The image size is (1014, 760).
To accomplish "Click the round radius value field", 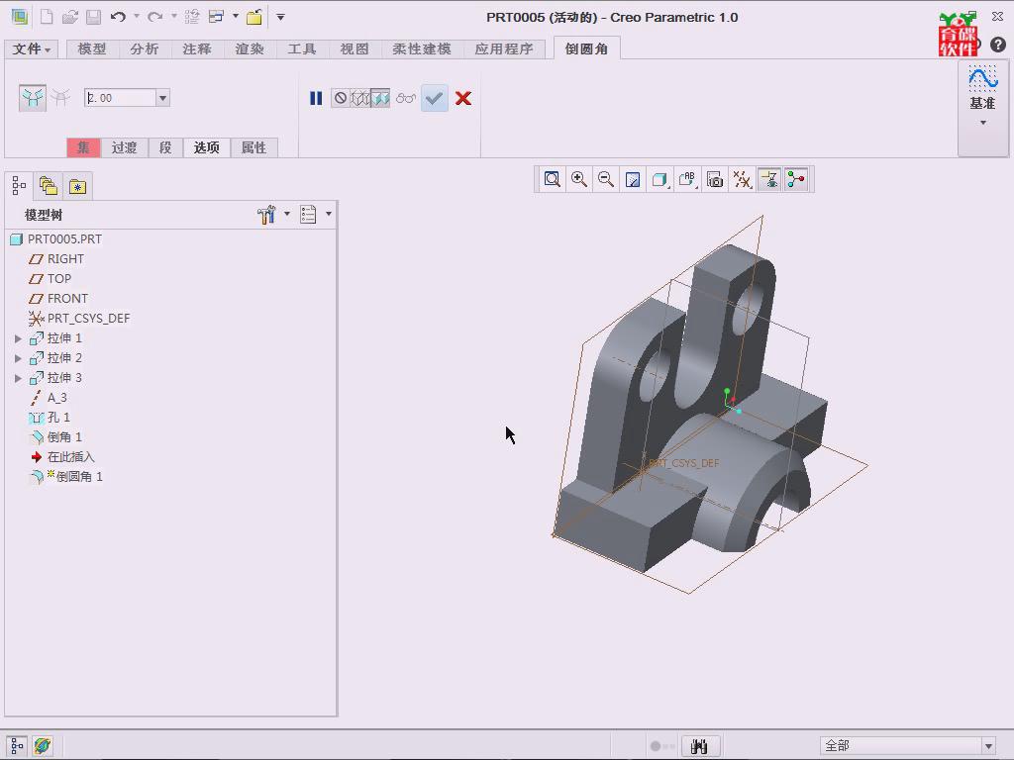I will (x=120, y=98).
